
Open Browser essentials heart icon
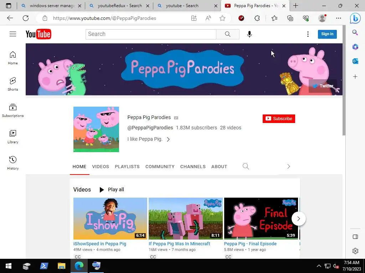(x=306, y=18)
